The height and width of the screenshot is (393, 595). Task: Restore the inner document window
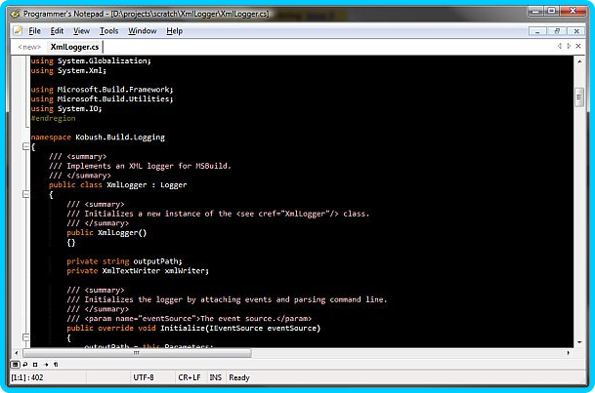(x=557, y=31)
